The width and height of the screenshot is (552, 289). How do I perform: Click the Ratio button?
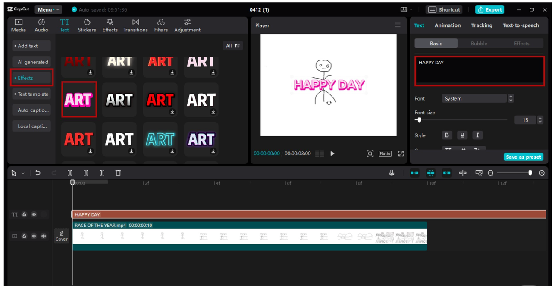coord(385,154)
